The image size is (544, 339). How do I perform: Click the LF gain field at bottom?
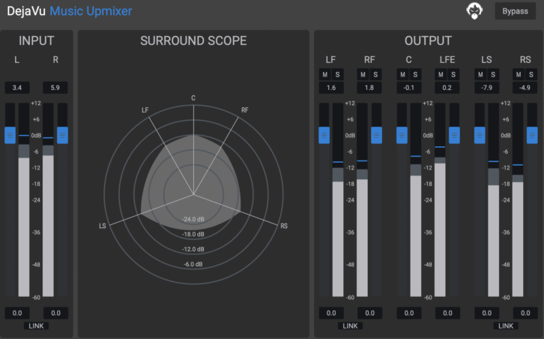coord(331,313)
